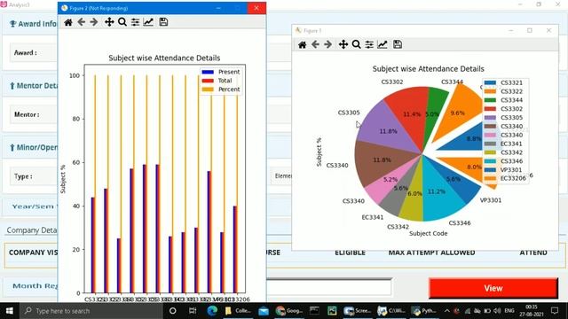The width and height of the screenshot is (568, 319).
Task: Open Task View on taskbar
Action: pos(193,311)
